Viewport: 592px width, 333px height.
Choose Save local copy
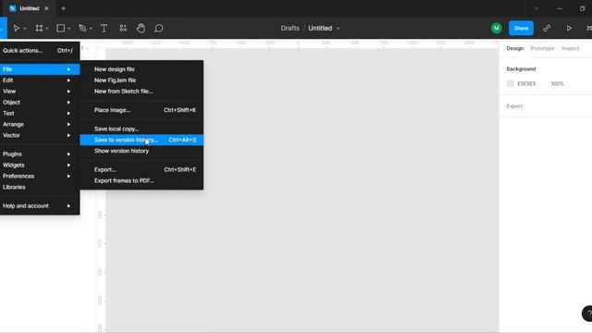pos(142,129)
